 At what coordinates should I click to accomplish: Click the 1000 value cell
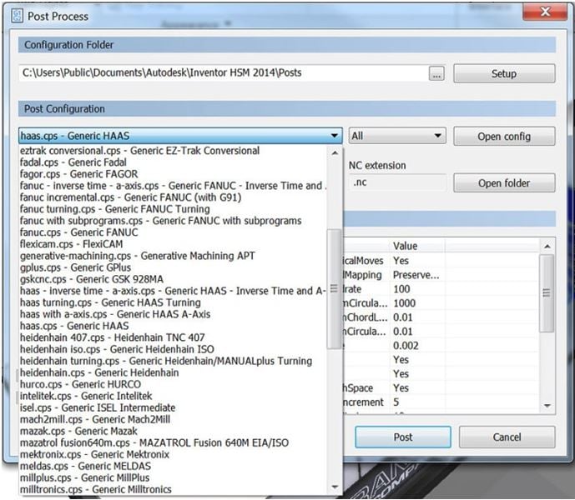tap(417, 303)
